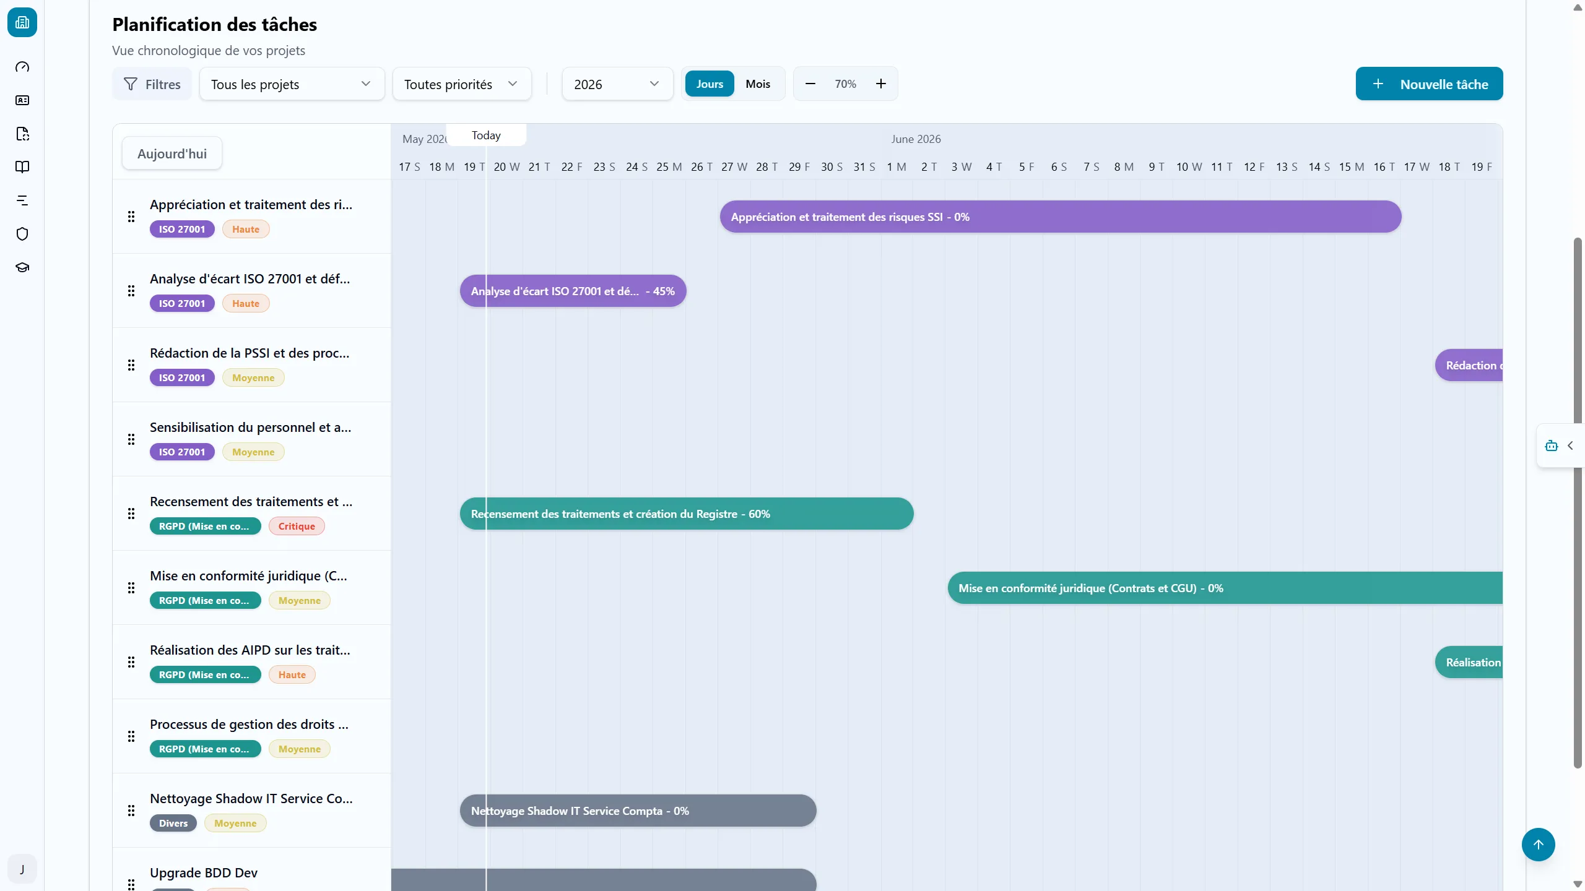This screenshot has height=891, width=1585.
Task: Open the assistant robot icon panel
Action: 1551,445
